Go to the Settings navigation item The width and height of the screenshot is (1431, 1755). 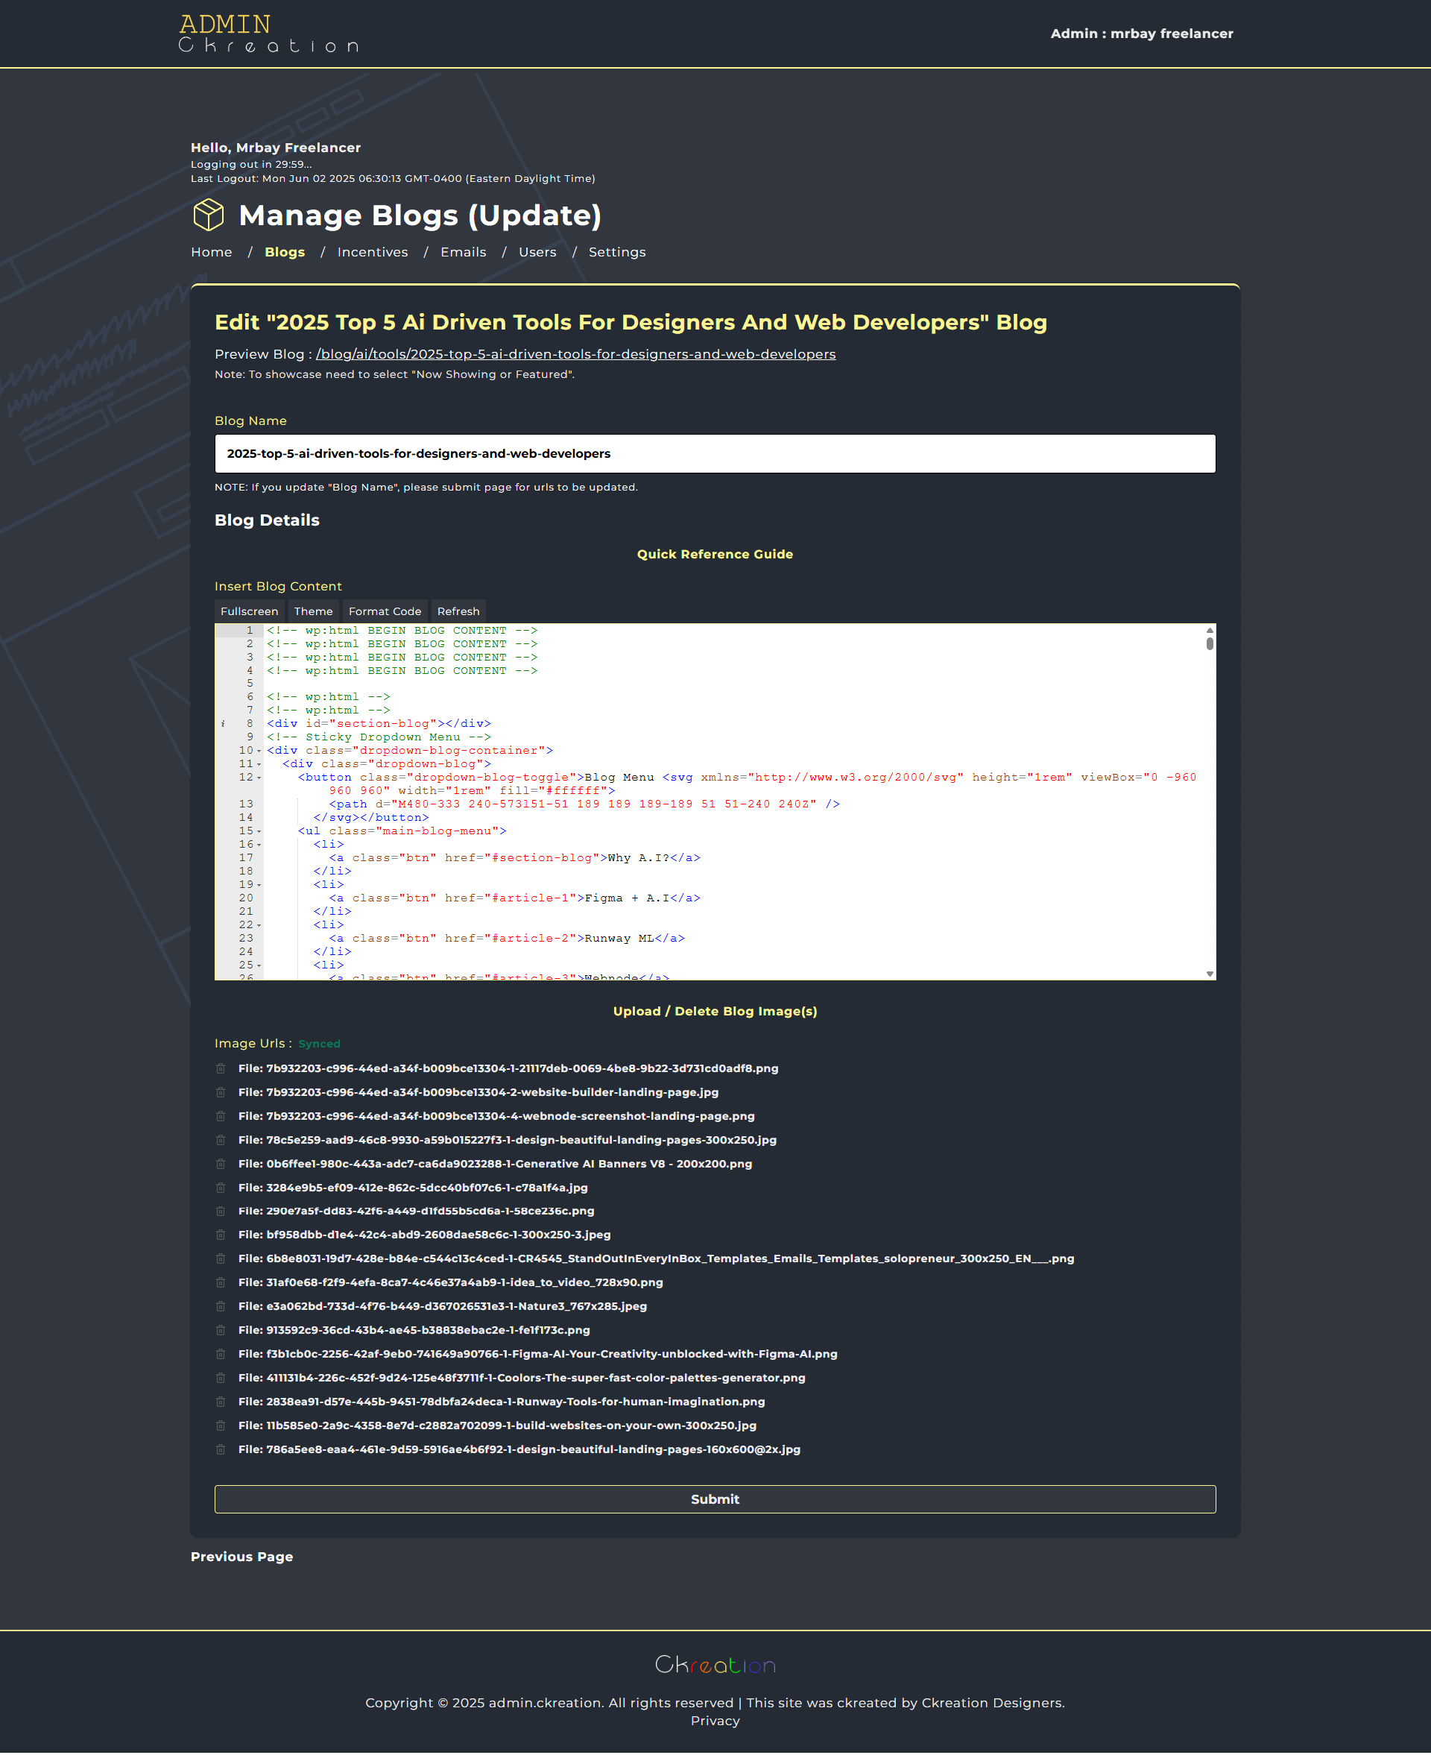click(x=616, y=252)
